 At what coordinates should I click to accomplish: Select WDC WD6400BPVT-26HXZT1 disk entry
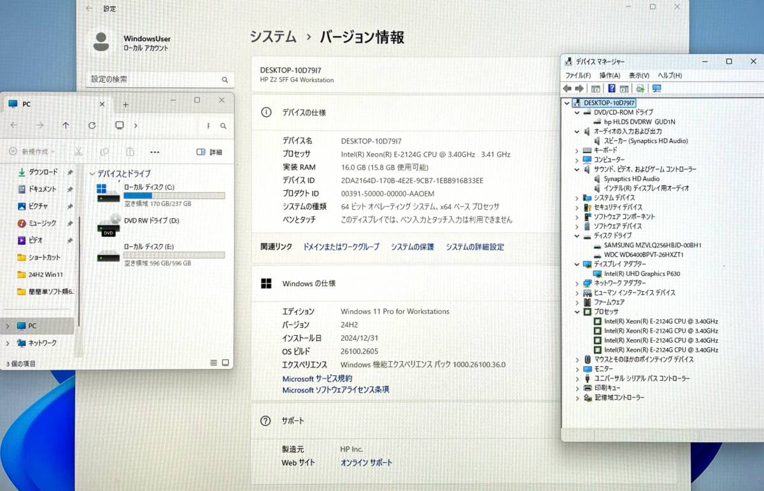pyautogui.click(x=638, y=254)
